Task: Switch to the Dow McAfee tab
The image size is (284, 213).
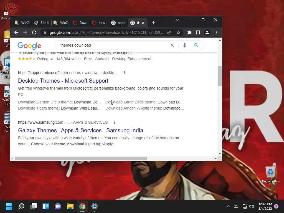Action: pos(80,23)
